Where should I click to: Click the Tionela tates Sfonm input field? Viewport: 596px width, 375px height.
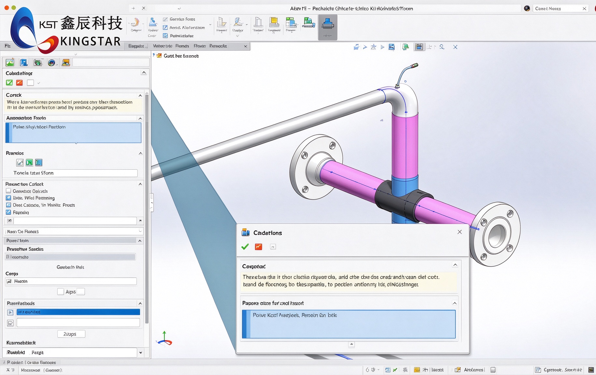(75, 173)
